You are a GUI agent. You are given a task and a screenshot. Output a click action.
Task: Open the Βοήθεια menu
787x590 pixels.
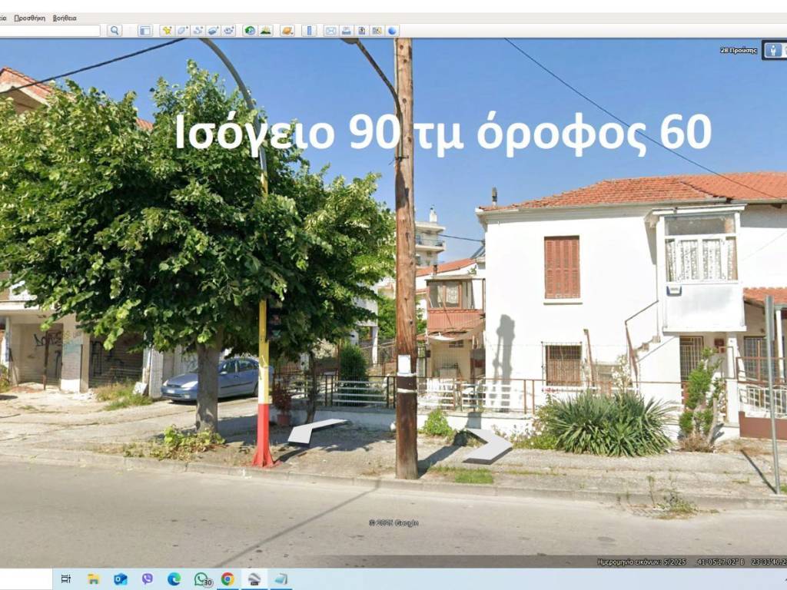65,18
